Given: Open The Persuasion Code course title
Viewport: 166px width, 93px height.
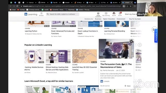Looking at the screenshot, I should 116,66.
